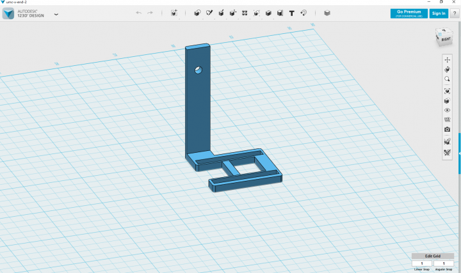Toggle the sketch visibility crossed-pencil icon

click(447, 153)
